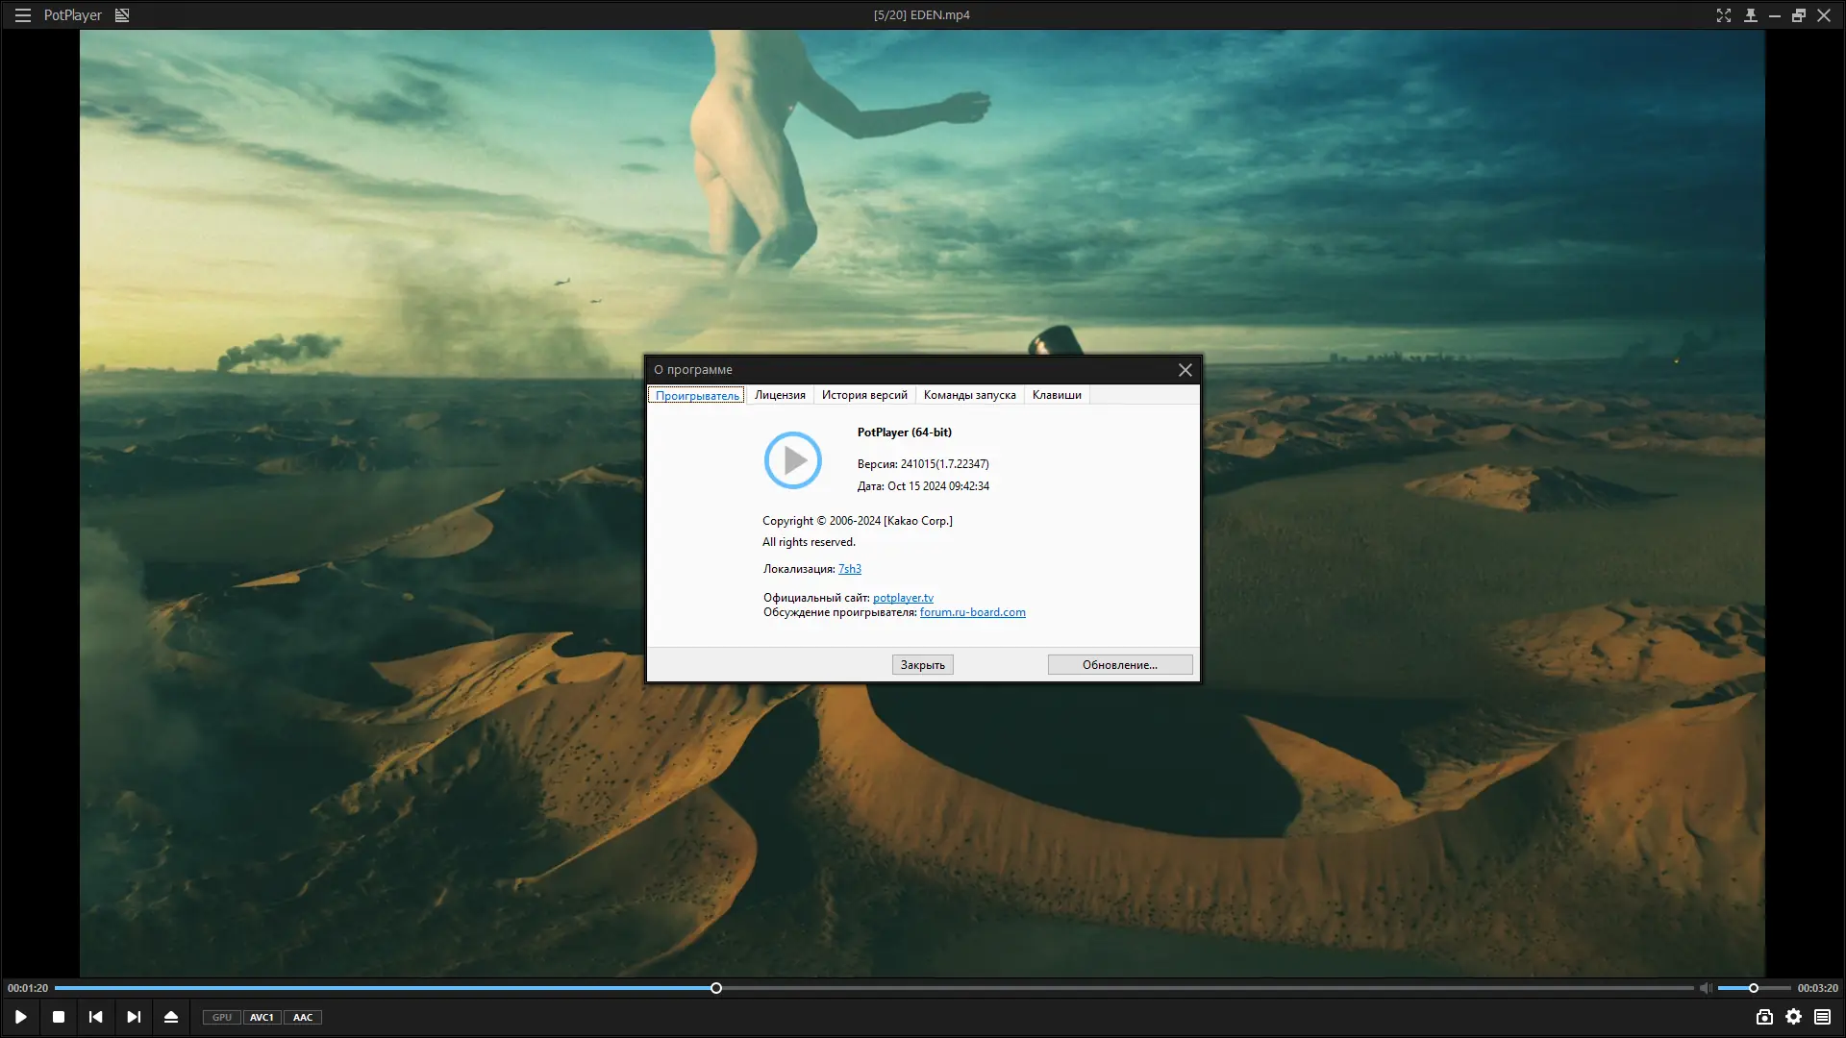Stop playback with the Stop button
The height and width of the screenshot is (1038, 1846).
[59, 1017]
